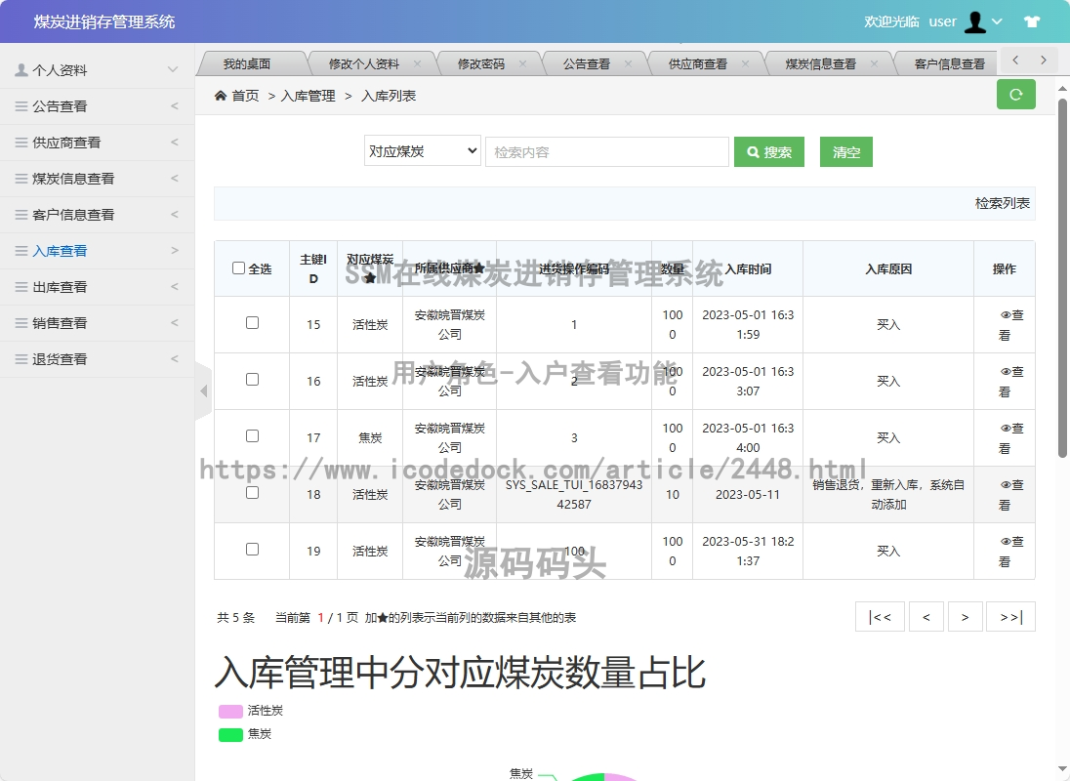Click the 检索内容 search input field
The image size is (1070, 781).
[x=607, y=151]
